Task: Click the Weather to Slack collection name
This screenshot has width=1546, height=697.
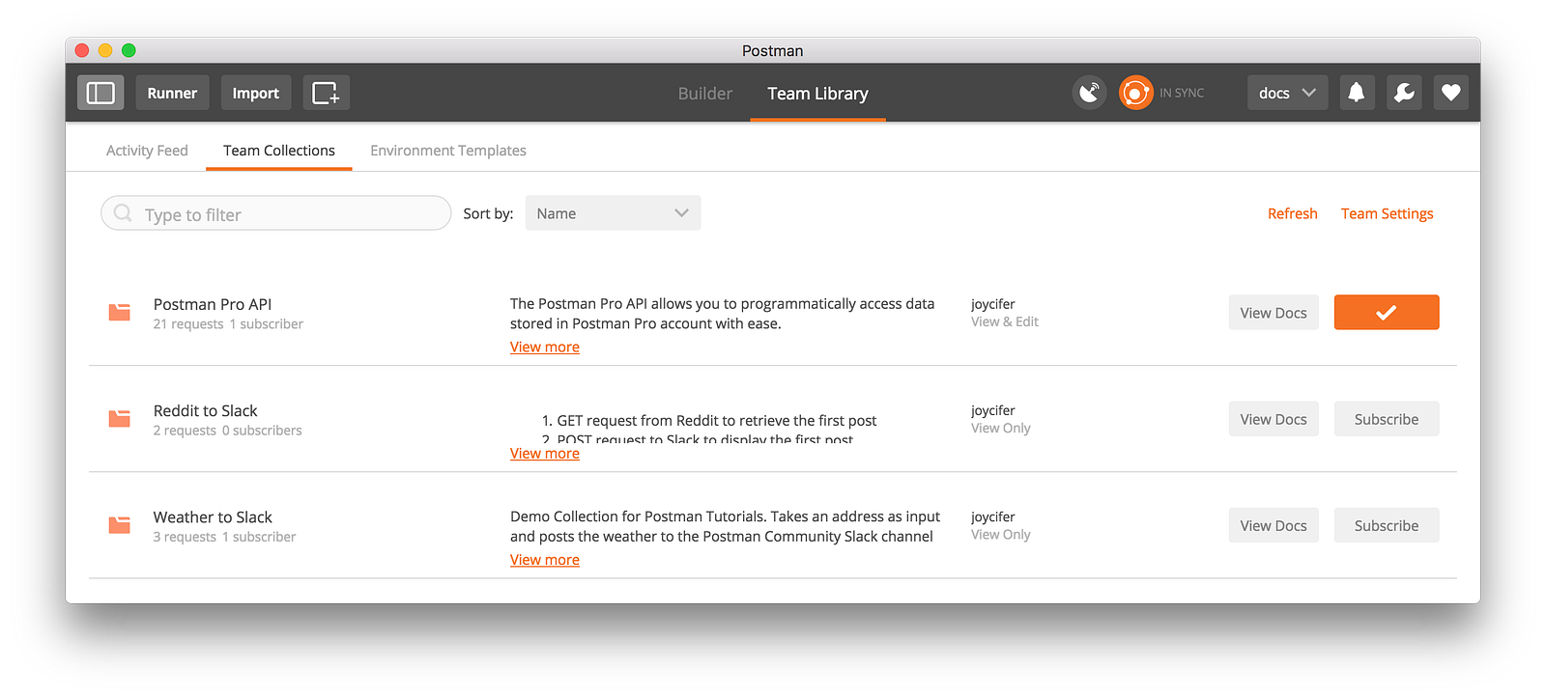Action: (213, 516)
